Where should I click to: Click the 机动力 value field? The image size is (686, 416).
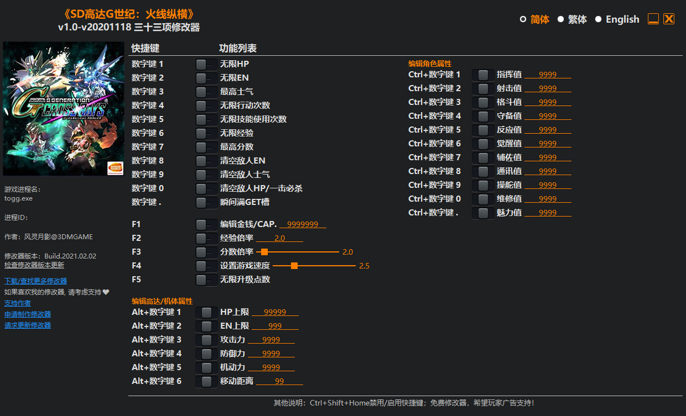[x=271, y=367]
